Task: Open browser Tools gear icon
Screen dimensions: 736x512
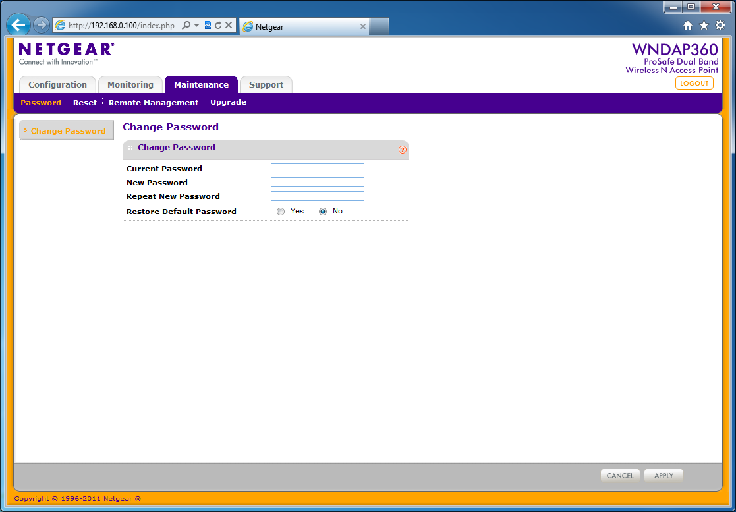Action: point(720,25)
